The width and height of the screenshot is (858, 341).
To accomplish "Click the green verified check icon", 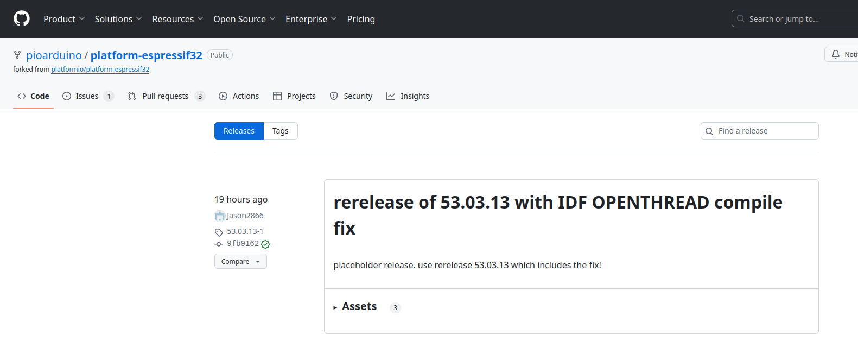I will coord(265,244).
